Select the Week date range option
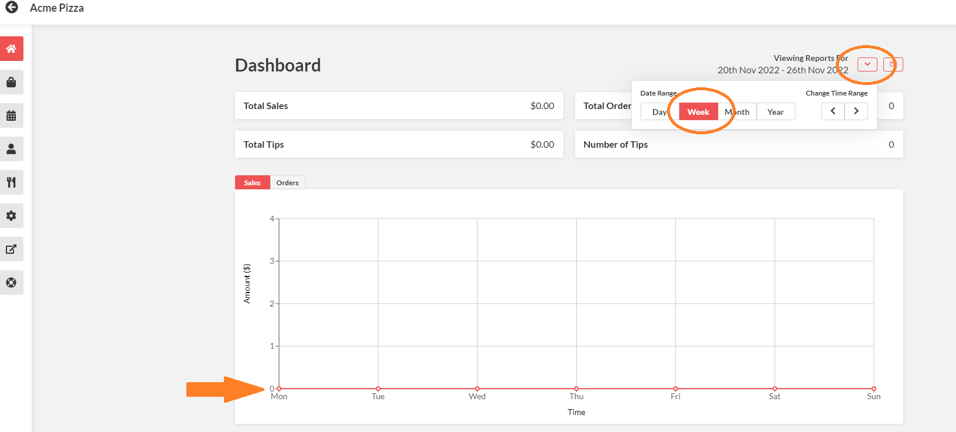956x432 pixels. 698,112
